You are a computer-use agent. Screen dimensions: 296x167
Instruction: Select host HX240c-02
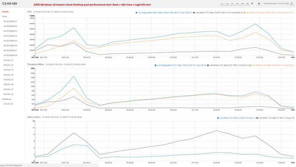[x=8, y=65]
